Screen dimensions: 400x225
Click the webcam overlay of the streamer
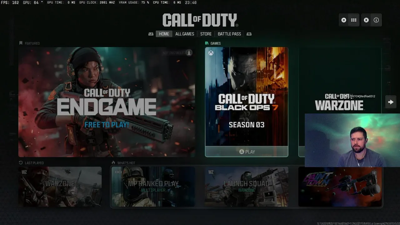(x=352, y=140)
